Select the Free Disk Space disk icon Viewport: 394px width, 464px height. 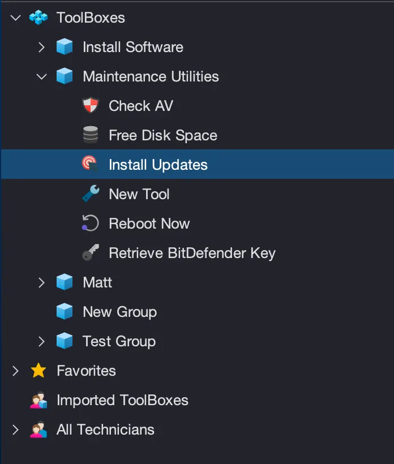90,135
